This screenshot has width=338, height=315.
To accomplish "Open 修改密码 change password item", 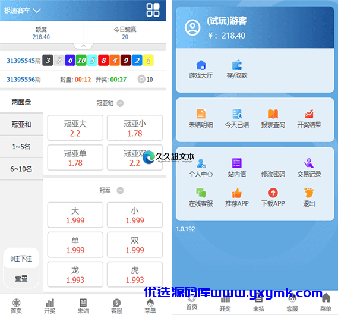I will 273,174.
